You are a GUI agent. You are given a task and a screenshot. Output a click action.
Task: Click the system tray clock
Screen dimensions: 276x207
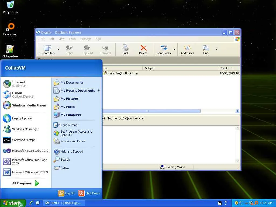tap(266, 203)
